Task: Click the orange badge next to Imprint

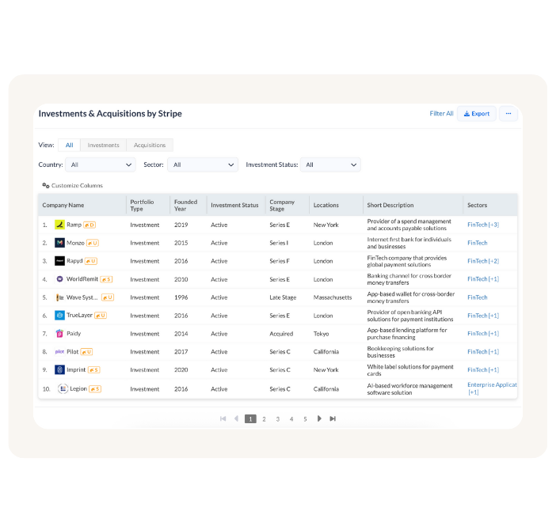Action: tap(94, 370)
